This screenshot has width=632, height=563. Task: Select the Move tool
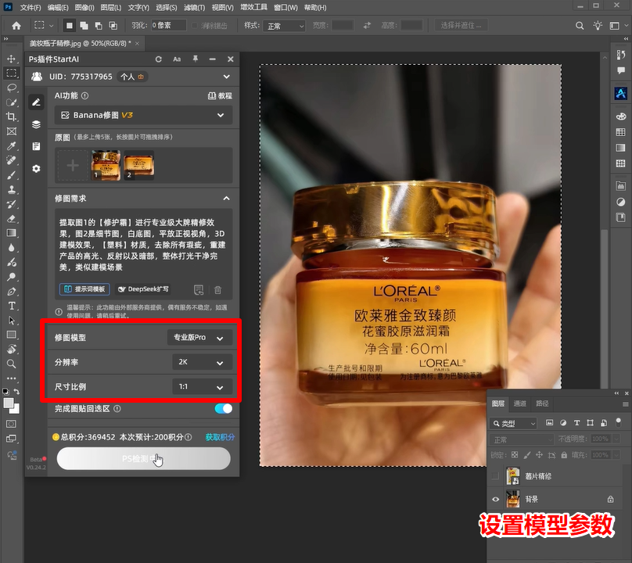pyautogui.click(x=11, y=59)
